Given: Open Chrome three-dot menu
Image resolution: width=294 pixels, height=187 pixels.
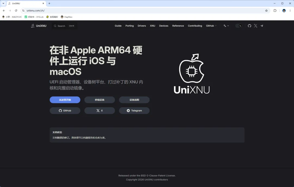Looking at the screenshot, I should [290, 11].
